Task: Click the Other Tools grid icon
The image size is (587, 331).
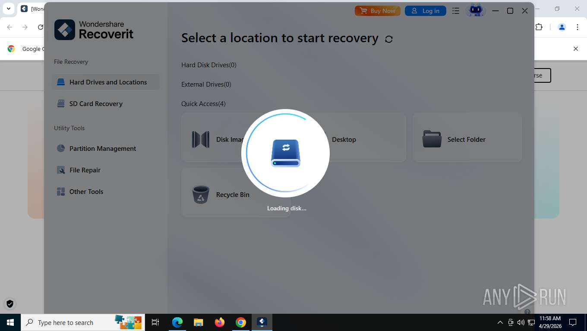Action: tap(61, 191)
